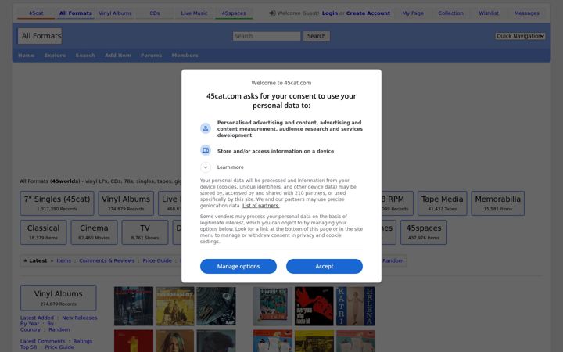Click the personalised advertising person icon
563x352 pixels.
pyautogui.click(x=206, y=128)
